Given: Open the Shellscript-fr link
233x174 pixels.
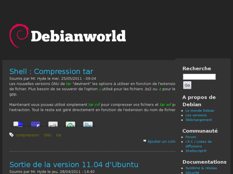Looking at the screenshot, I should pos(196,151).
